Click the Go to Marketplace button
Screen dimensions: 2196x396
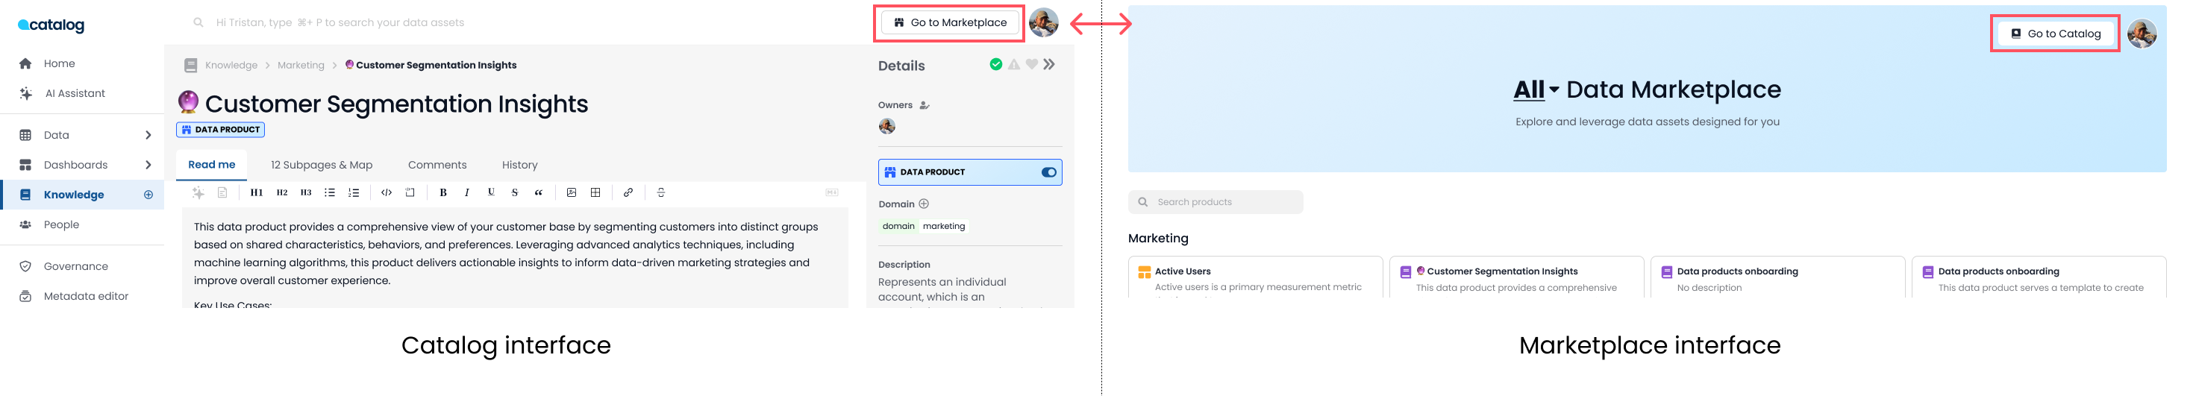(950, 23)
